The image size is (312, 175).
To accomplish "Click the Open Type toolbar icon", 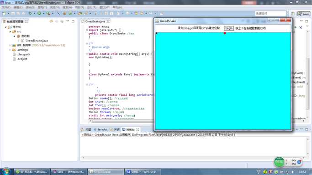I will [80, 13].
